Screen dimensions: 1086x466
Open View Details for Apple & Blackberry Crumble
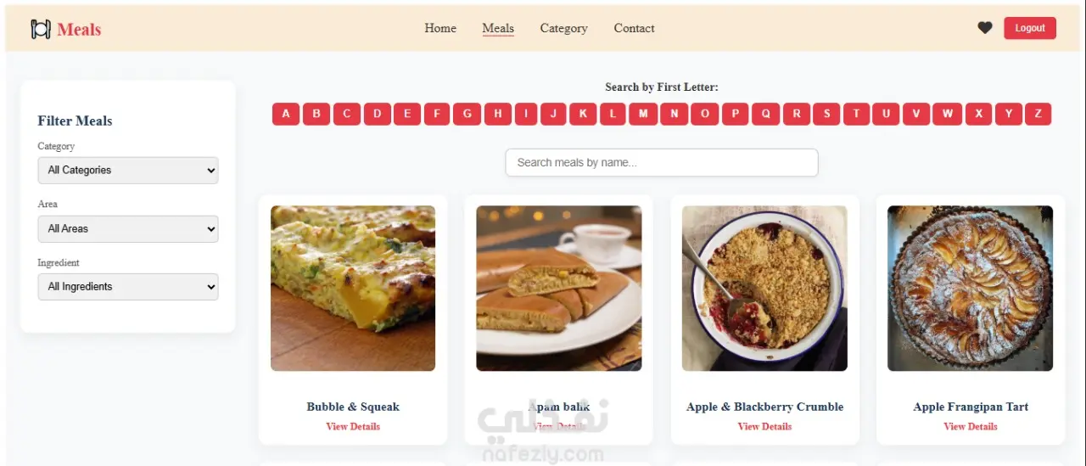tap(764, 426)
